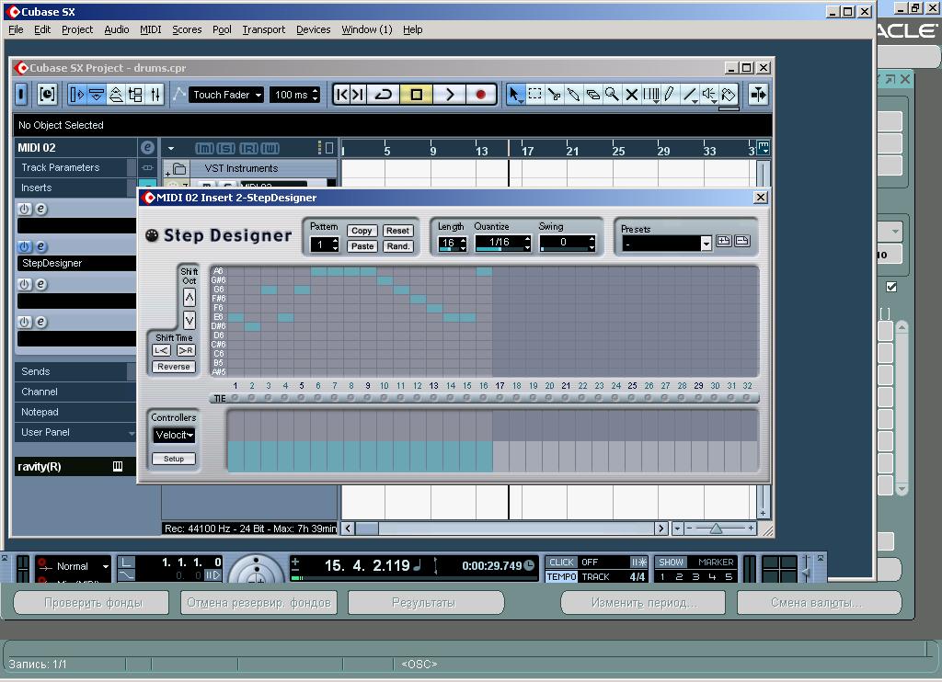Toggle CLICK metronome in transport panel
The height and width of the screenshot is (682, 942).
click(x=561, y=562)
